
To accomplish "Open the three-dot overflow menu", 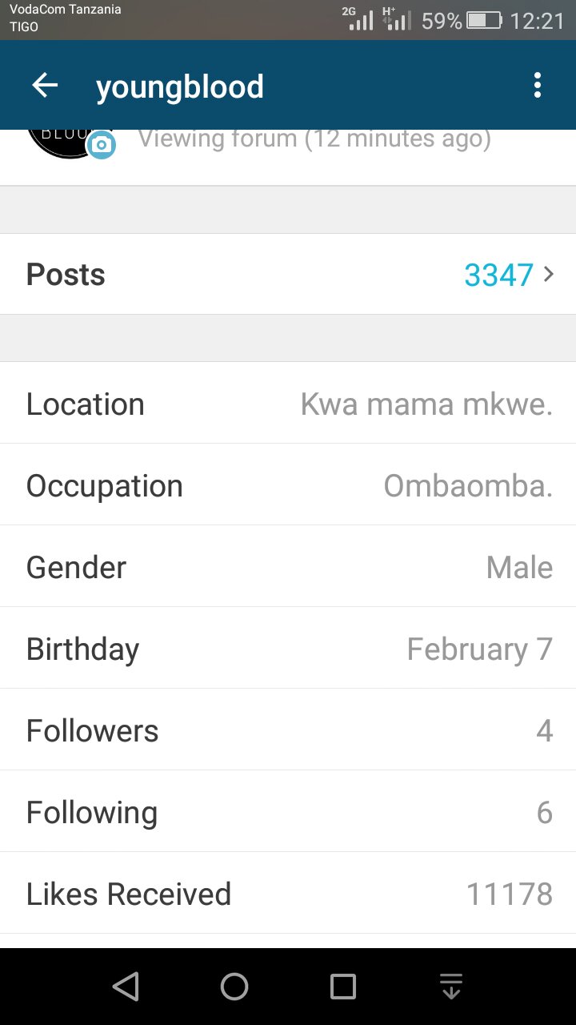I will point(537,86).
